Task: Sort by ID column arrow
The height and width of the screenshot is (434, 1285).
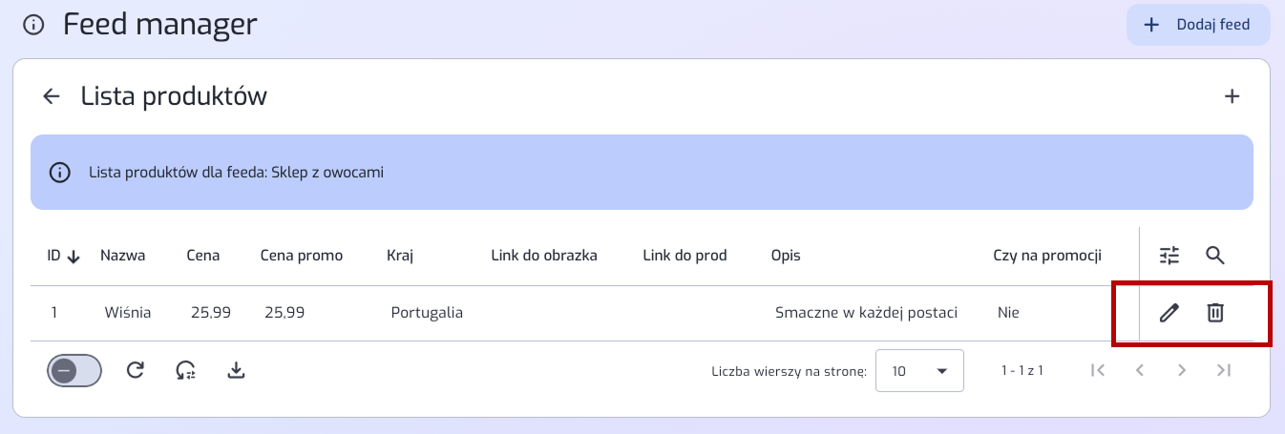Action: (74, 256)
